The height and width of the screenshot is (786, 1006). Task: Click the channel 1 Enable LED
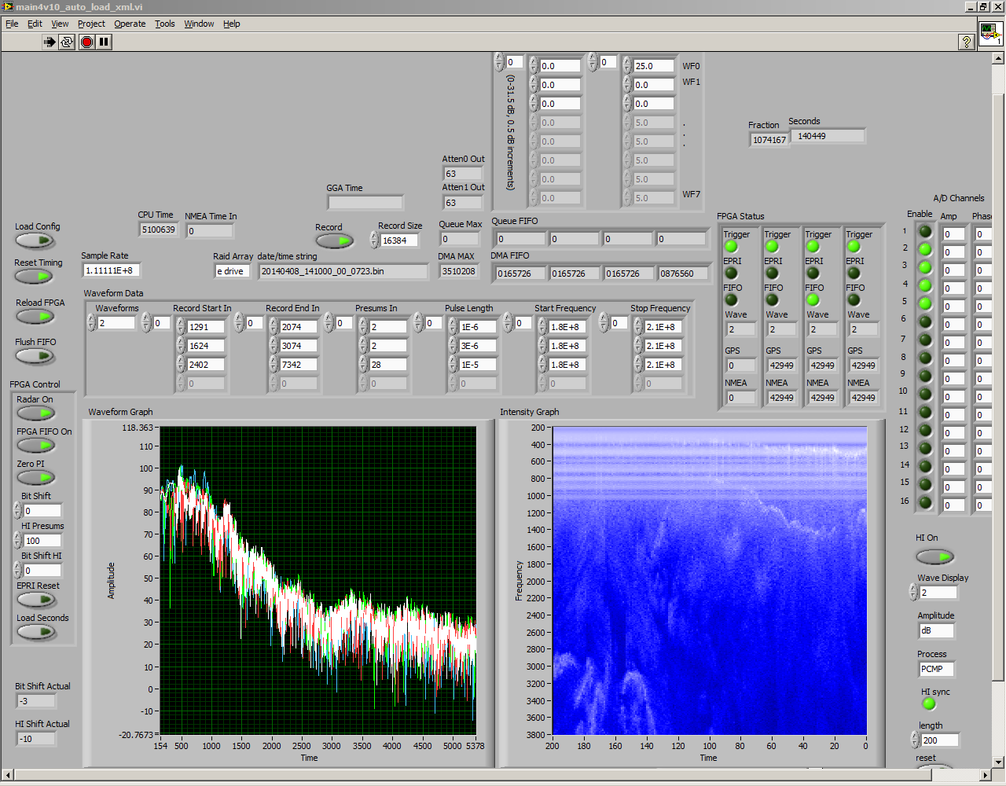pos(925,231)
